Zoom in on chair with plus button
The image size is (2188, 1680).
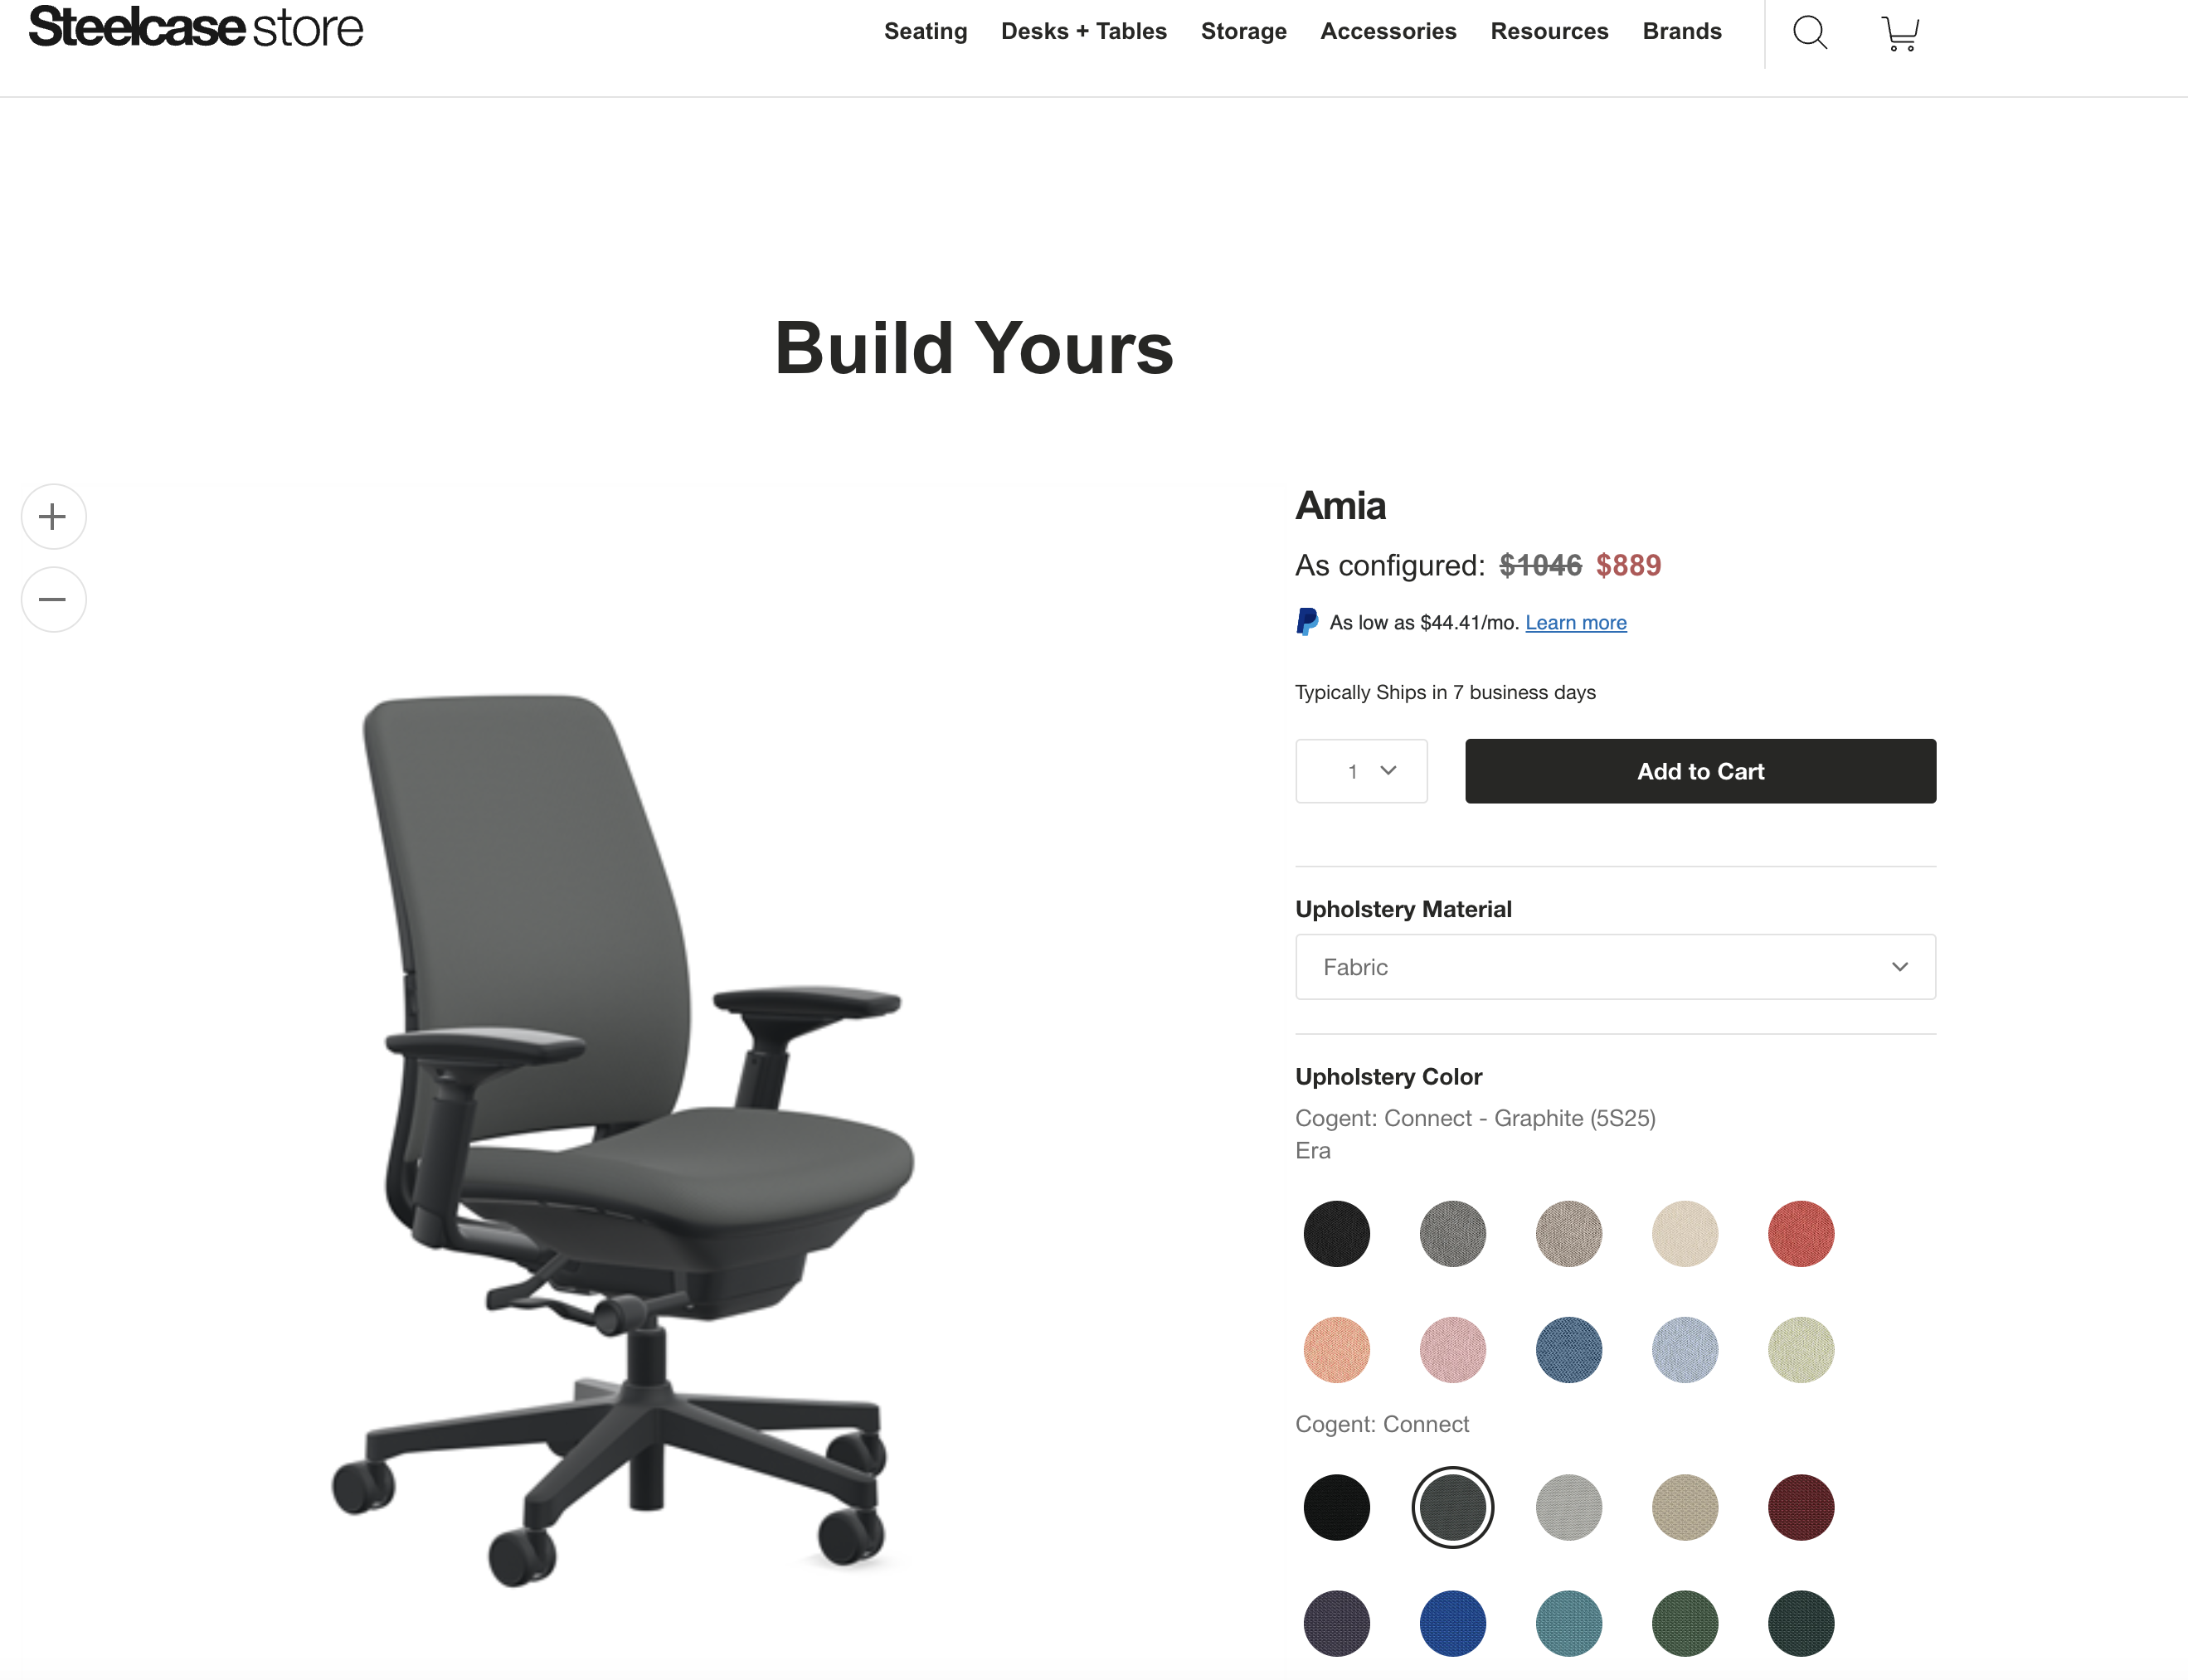pos(53,517)
